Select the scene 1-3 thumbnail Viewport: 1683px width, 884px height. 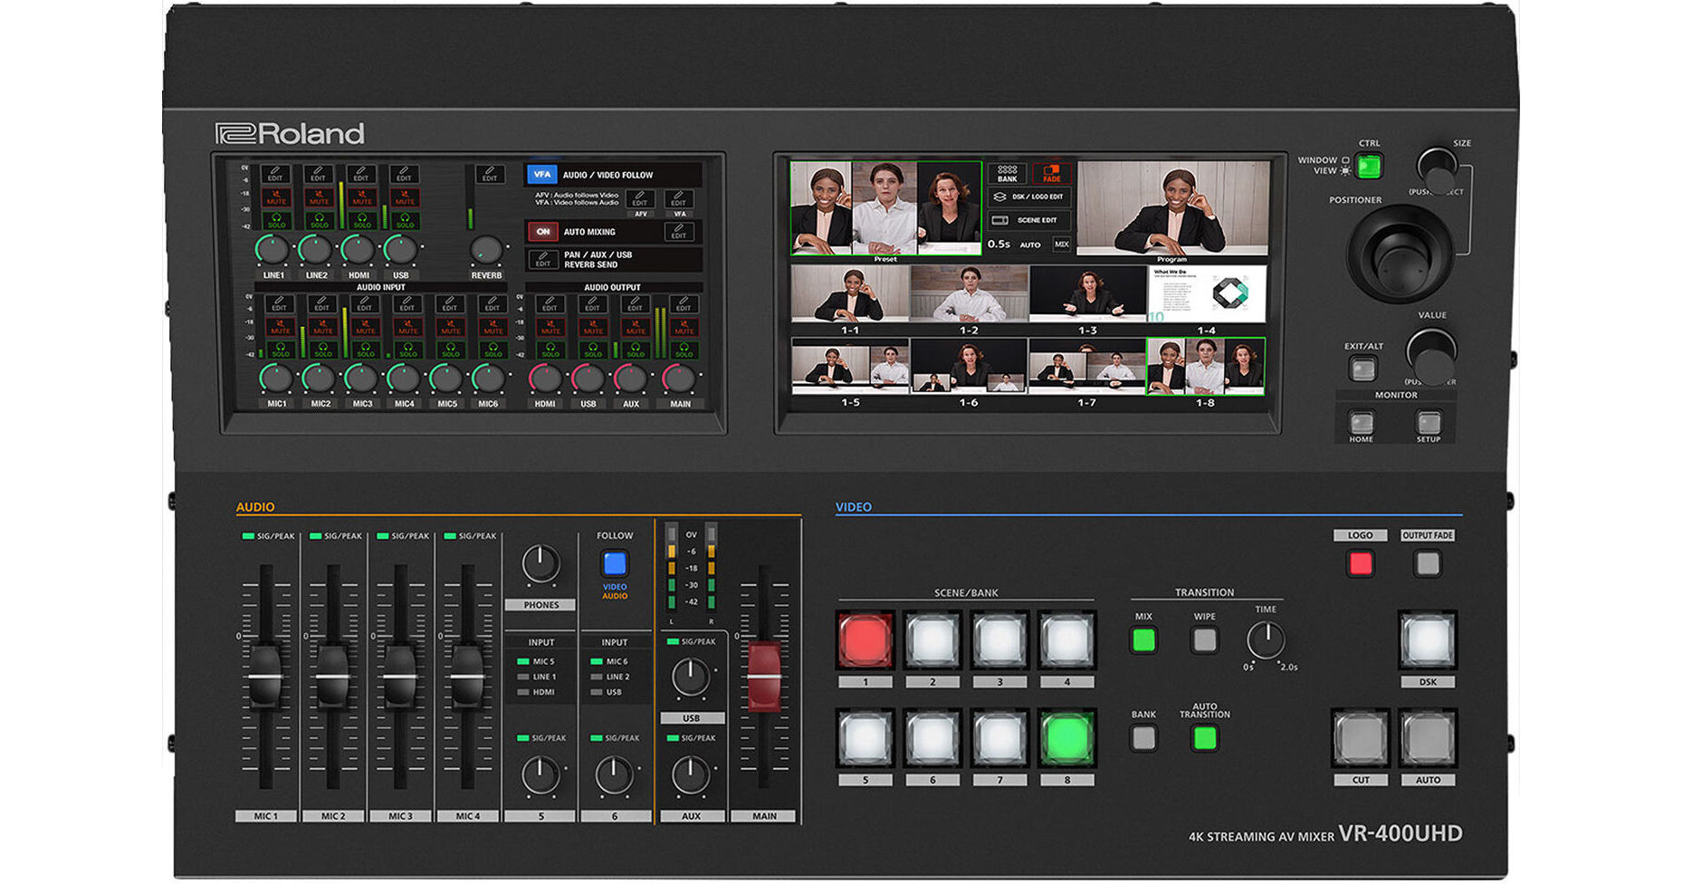click(1088, 294)
